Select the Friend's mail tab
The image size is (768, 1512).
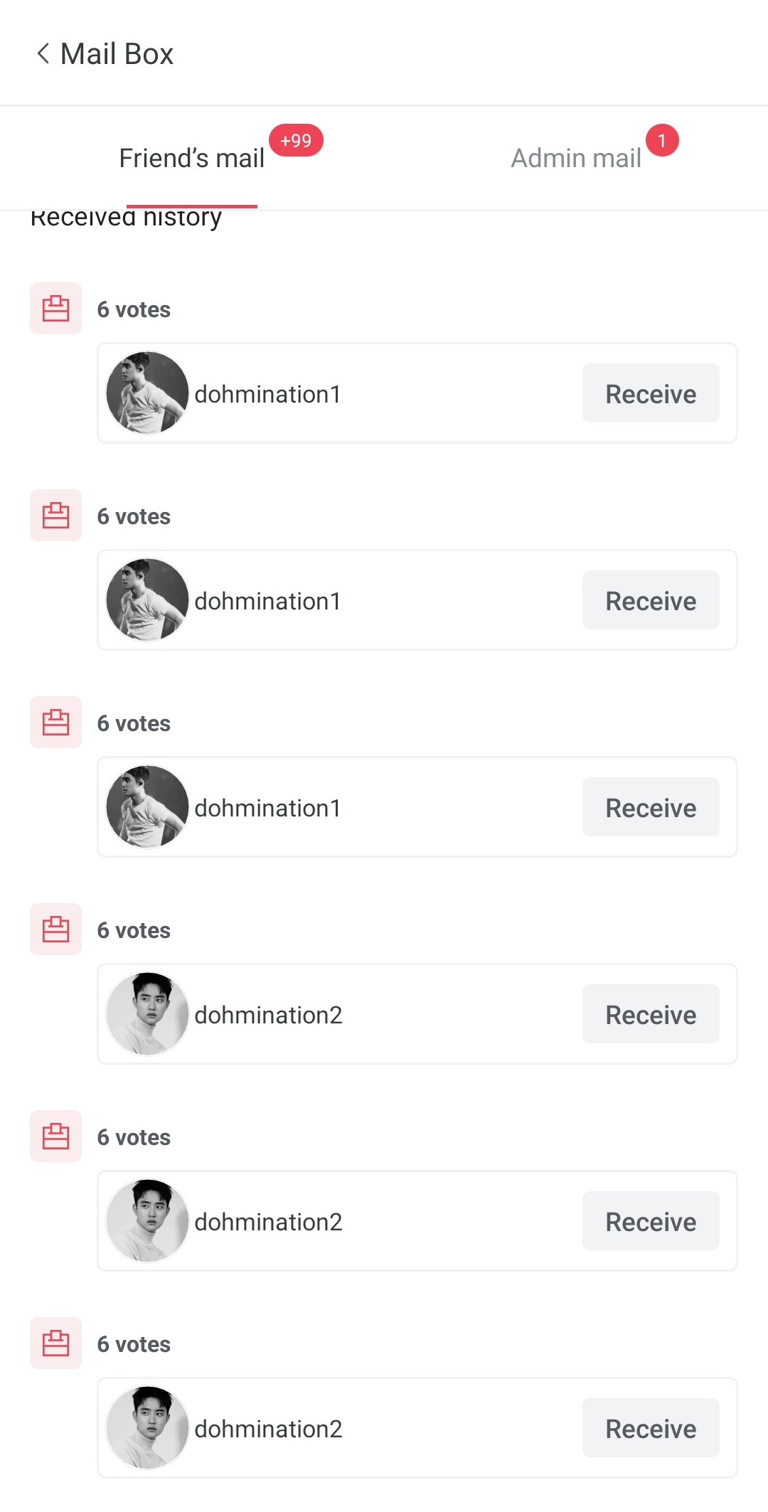[192, 158]
